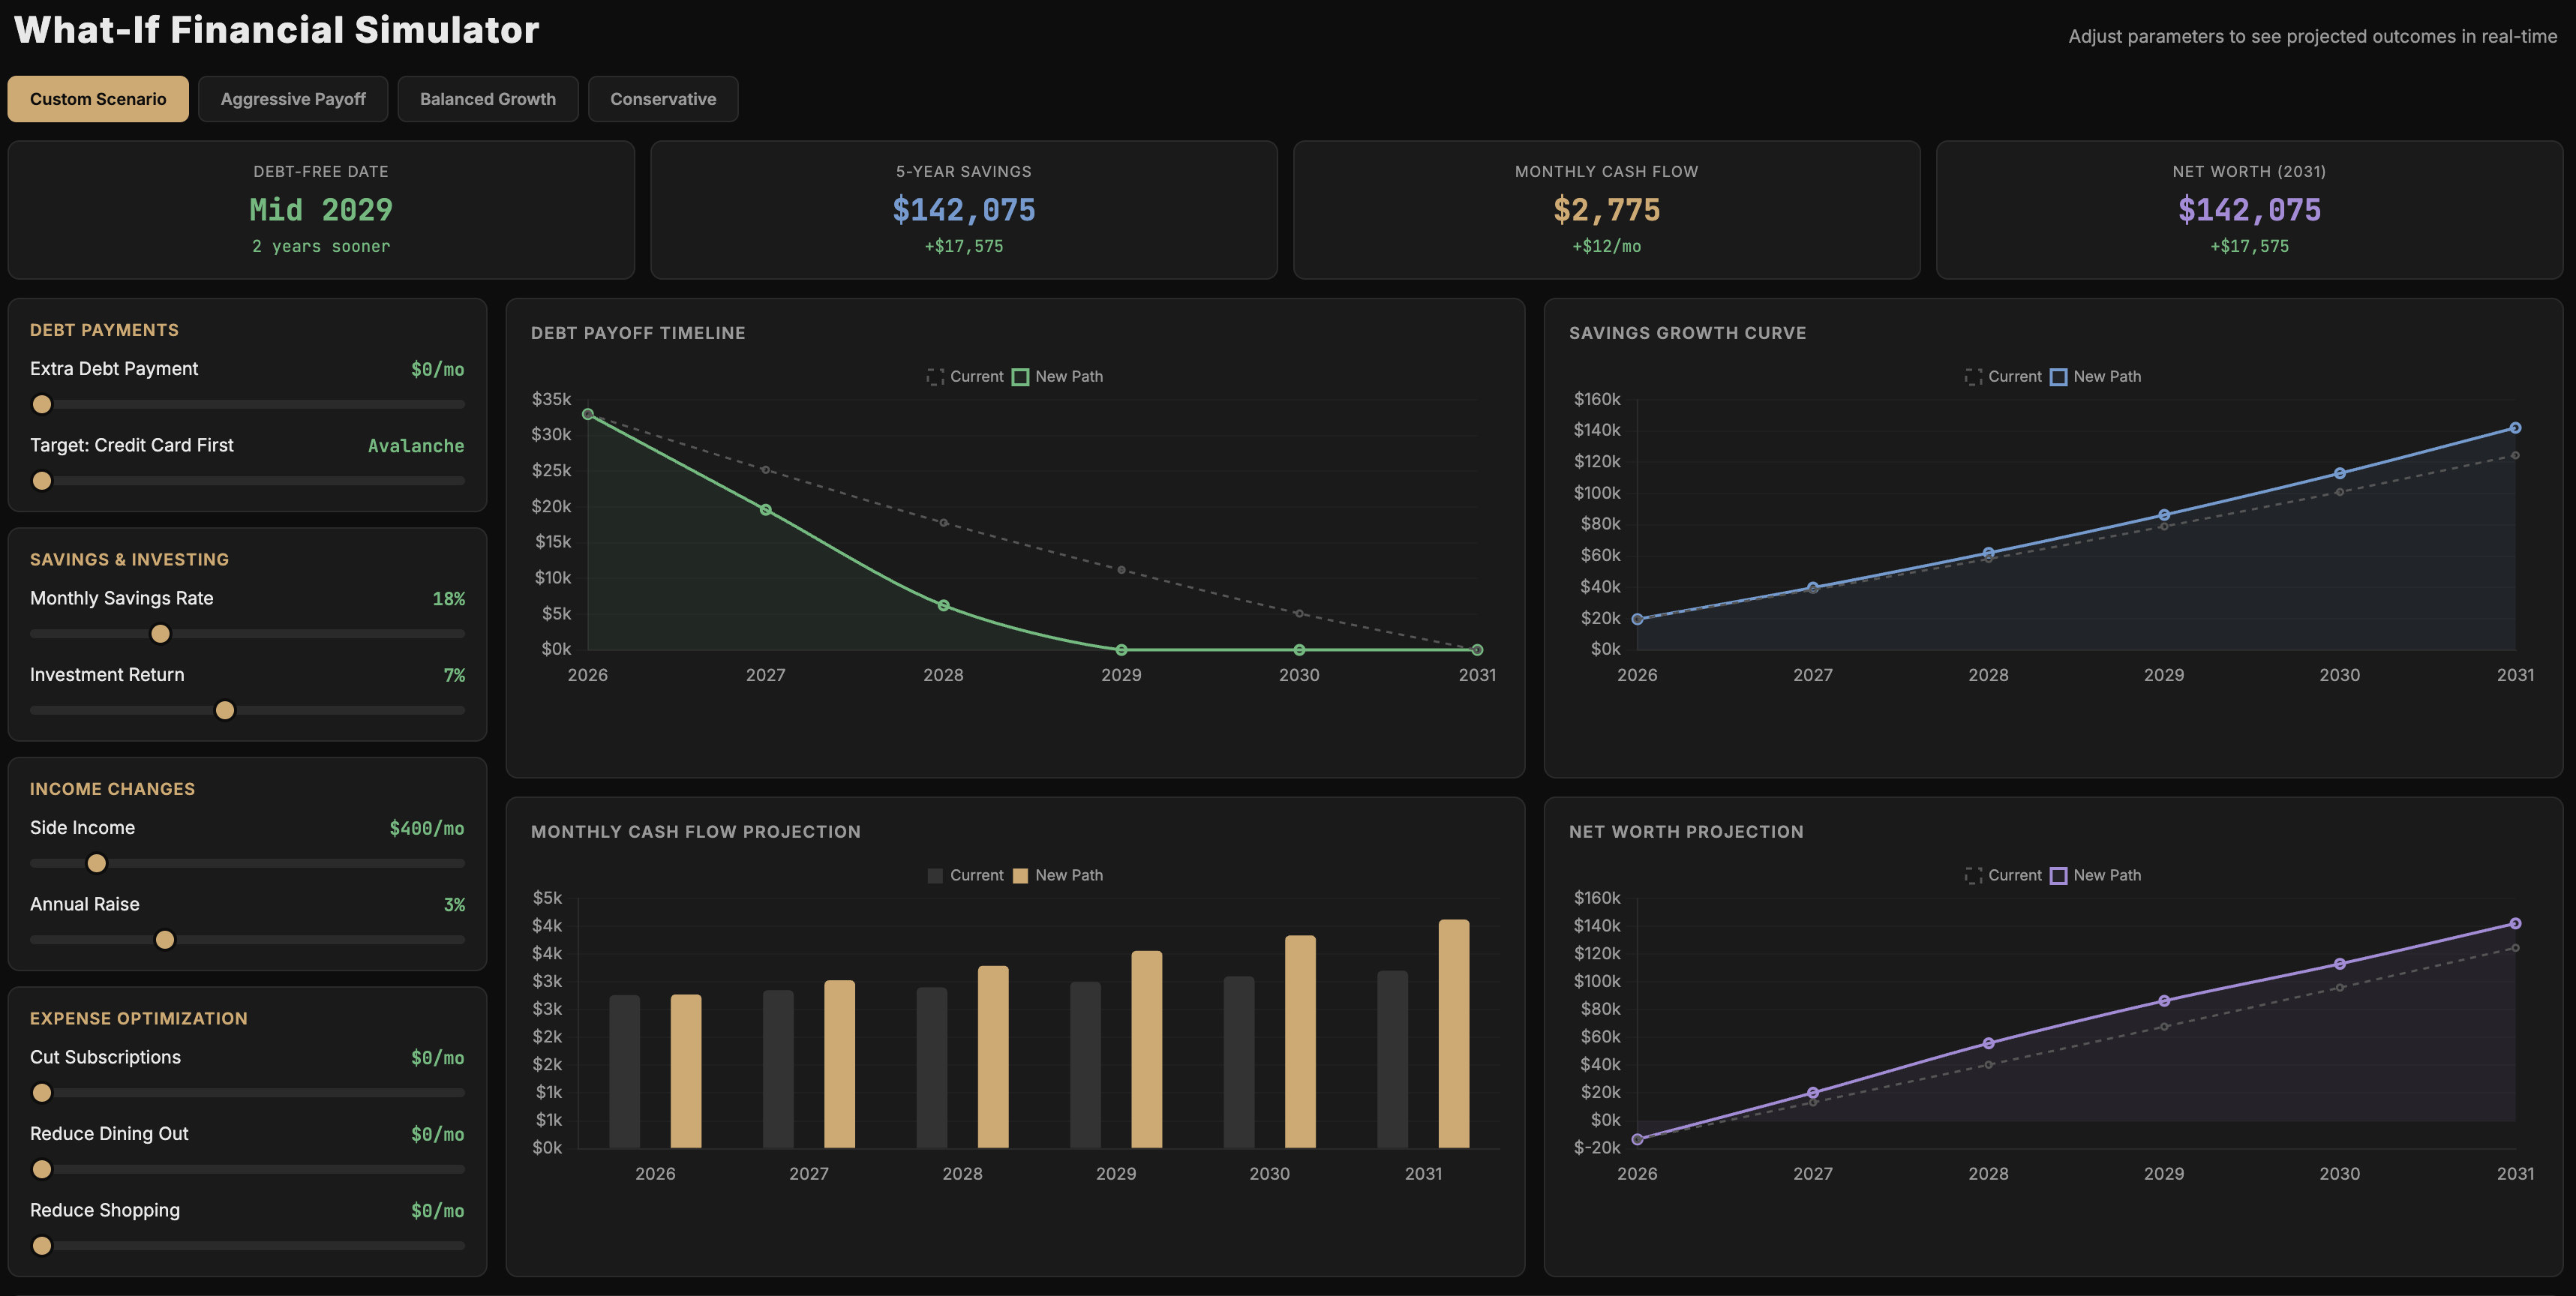Select the Conservative scenario tab

(663, 98)
